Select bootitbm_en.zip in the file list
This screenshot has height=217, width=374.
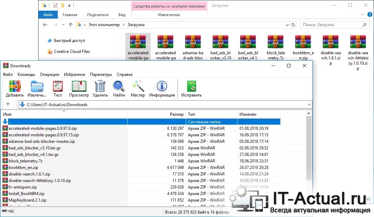pyautogui.click(x=24, y=167)
